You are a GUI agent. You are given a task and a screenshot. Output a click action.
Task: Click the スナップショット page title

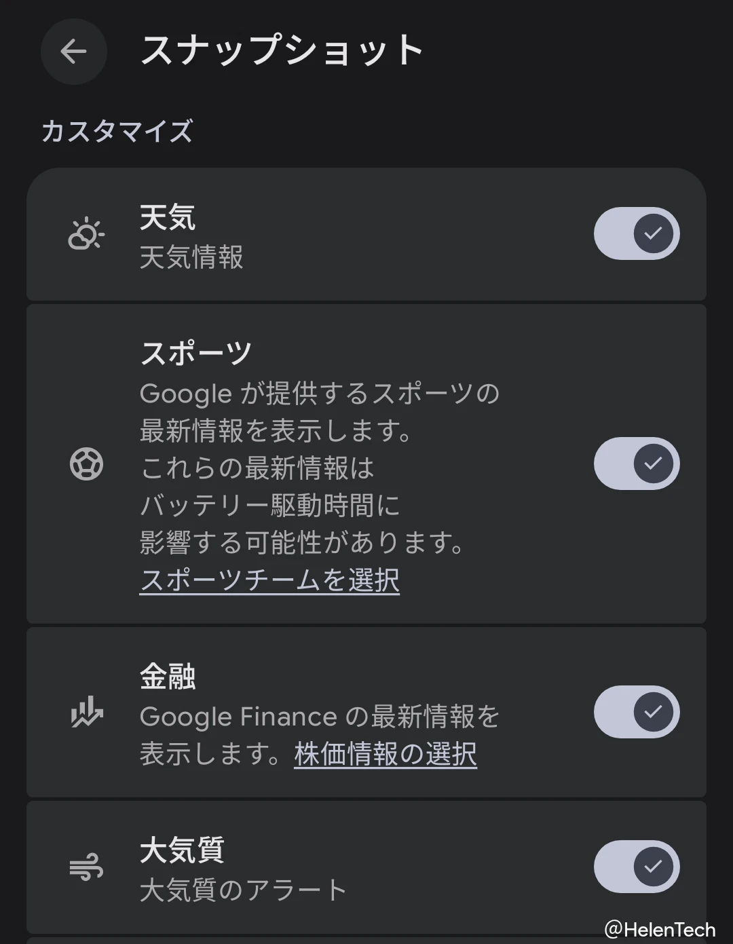(282, 51)
